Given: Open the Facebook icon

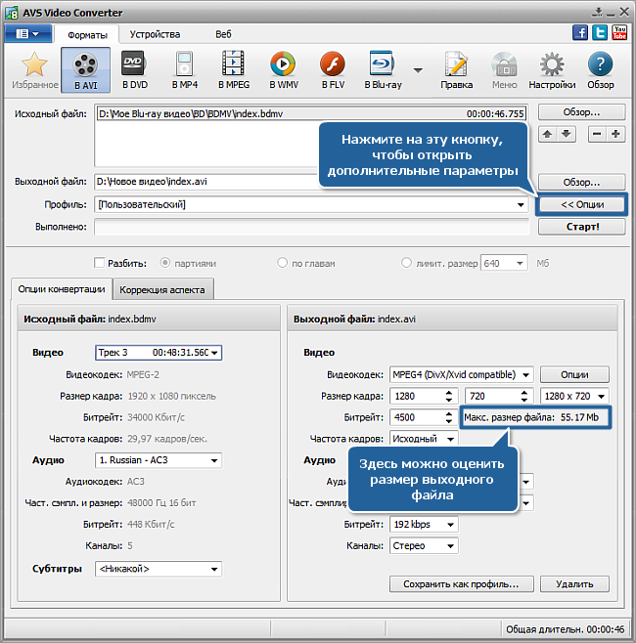Looking at the screenshot, I should tap(580, 32).
